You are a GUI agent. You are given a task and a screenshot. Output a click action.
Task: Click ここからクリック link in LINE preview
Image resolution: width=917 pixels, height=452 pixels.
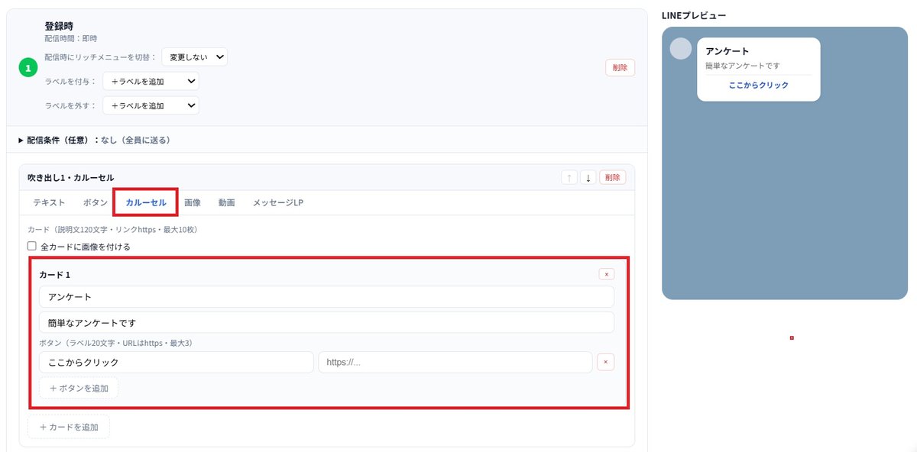pos(758,86)
